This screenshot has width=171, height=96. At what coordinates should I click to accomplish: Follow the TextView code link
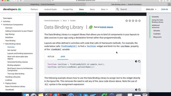click(91, 46)
